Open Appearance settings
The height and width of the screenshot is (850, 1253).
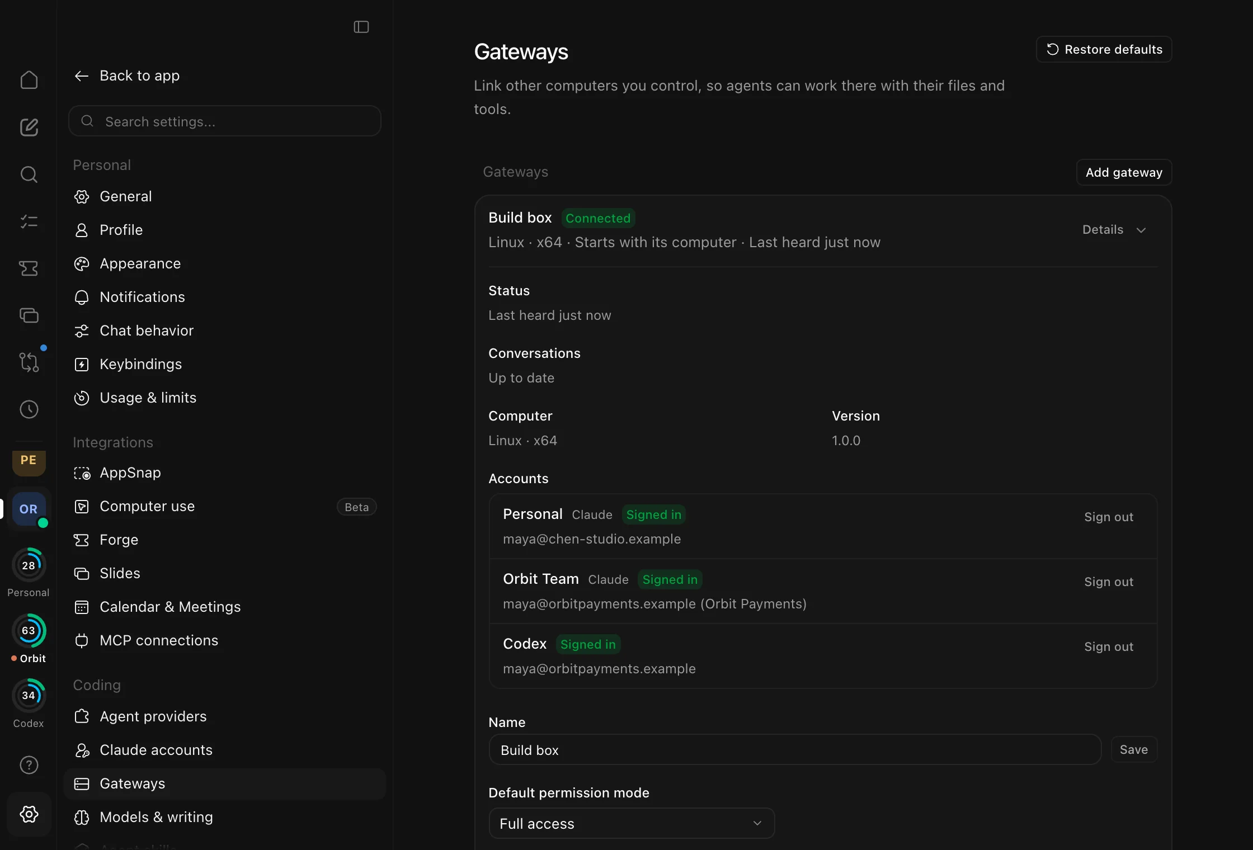click(225, 264)
